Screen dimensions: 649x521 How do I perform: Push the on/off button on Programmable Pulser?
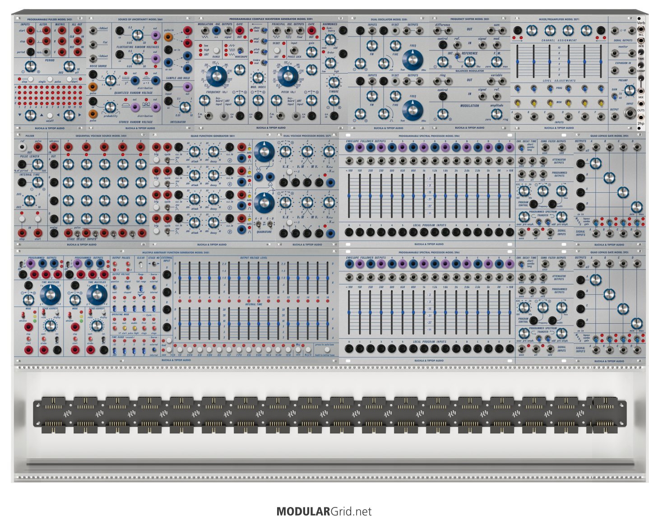pos(50,116)
